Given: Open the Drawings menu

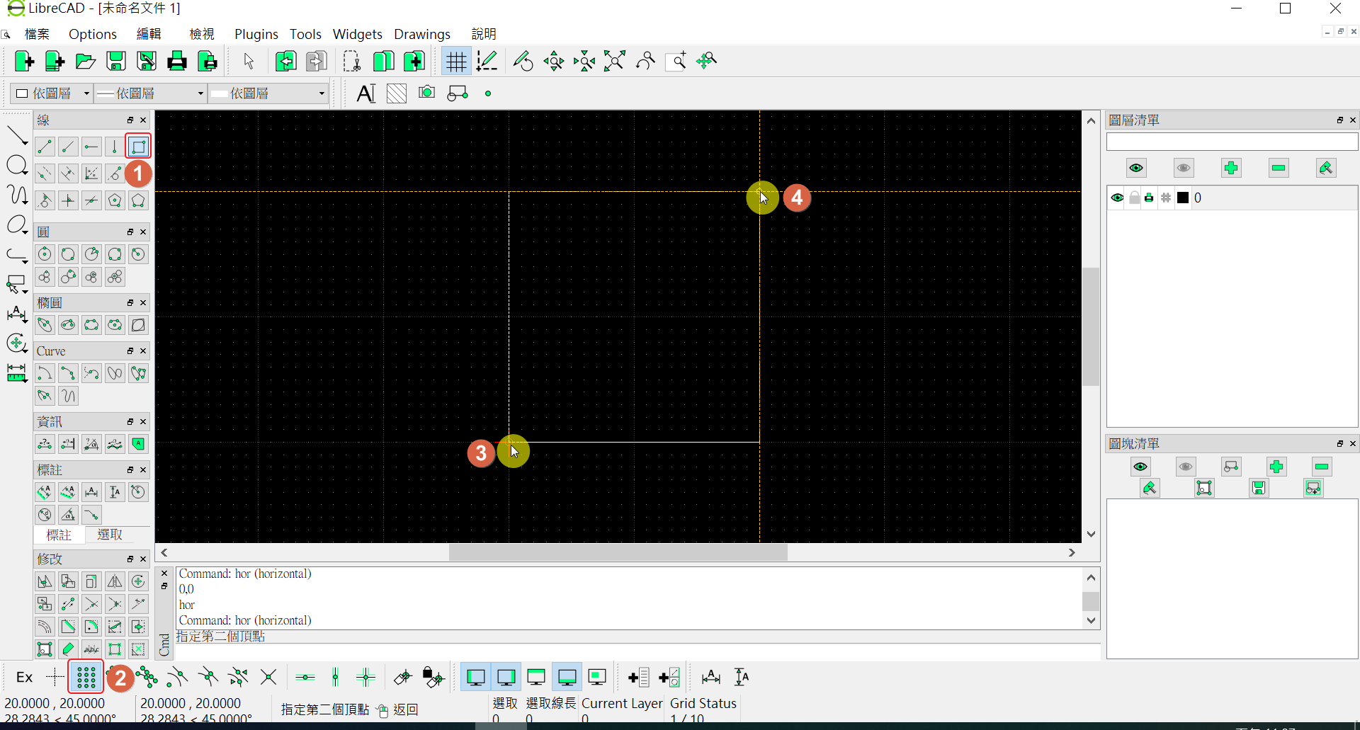Looking at the screenshot, I should pos(422,34).
